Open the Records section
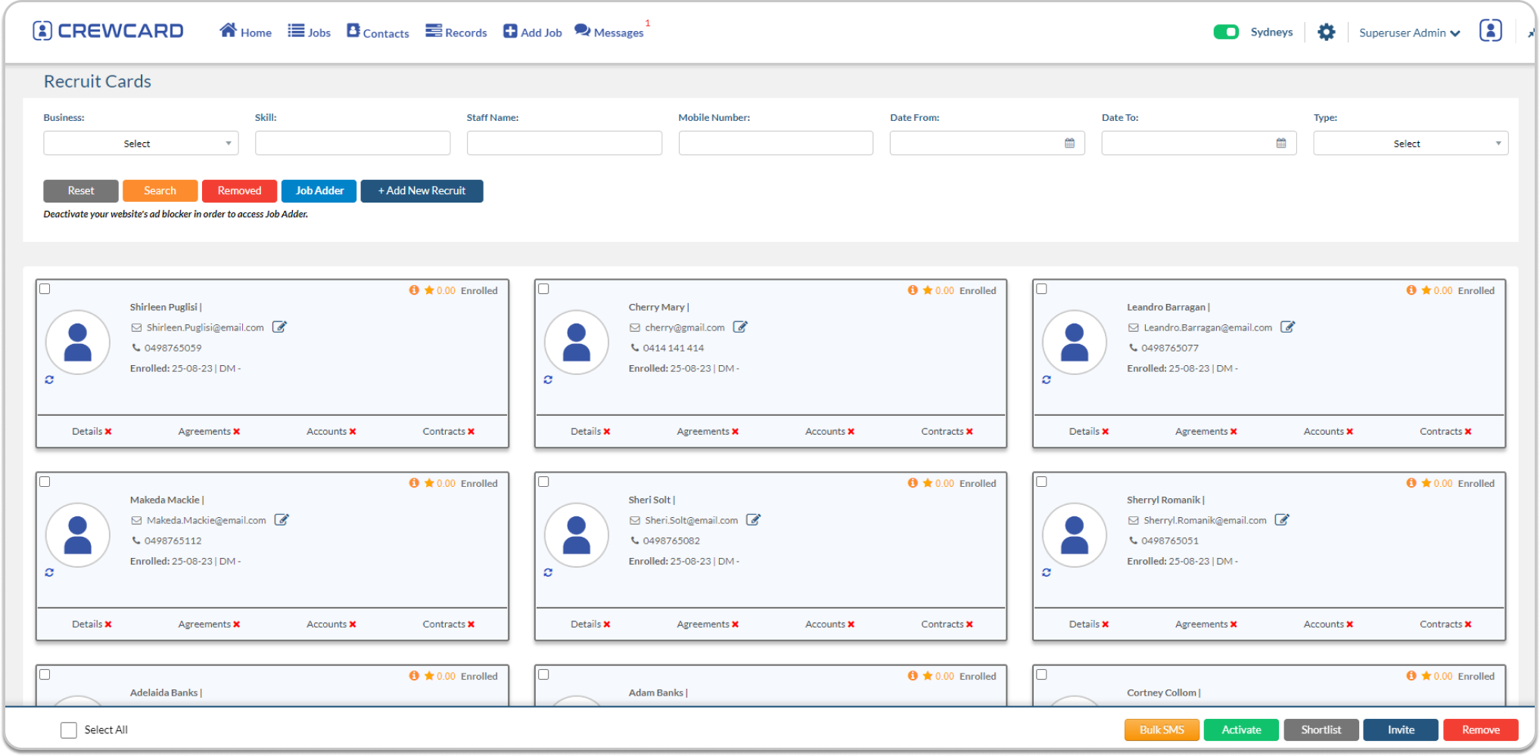The image size is (1540, 756). pyautogui.click(x=456, y=32)
